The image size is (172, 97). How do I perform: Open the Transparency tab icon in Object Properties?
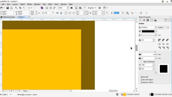click(148, 20)
